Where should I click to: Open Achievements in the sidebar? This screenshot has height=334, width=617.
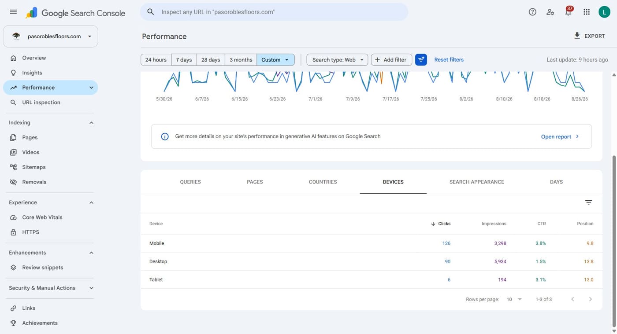click(x=50, y=323)
